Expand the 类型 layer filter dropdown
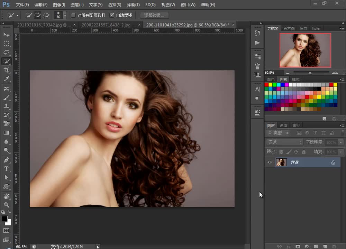The width and height of the screenshot is (346, 249). tap(278, 133)
